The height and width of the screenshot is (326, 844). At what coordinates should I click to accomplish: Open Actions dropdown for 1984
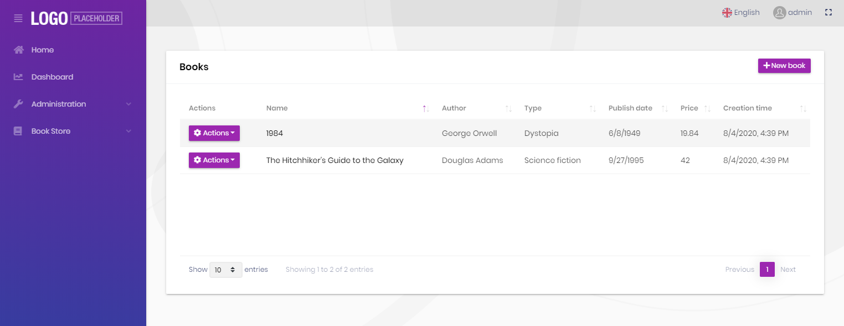coord(214,133)
